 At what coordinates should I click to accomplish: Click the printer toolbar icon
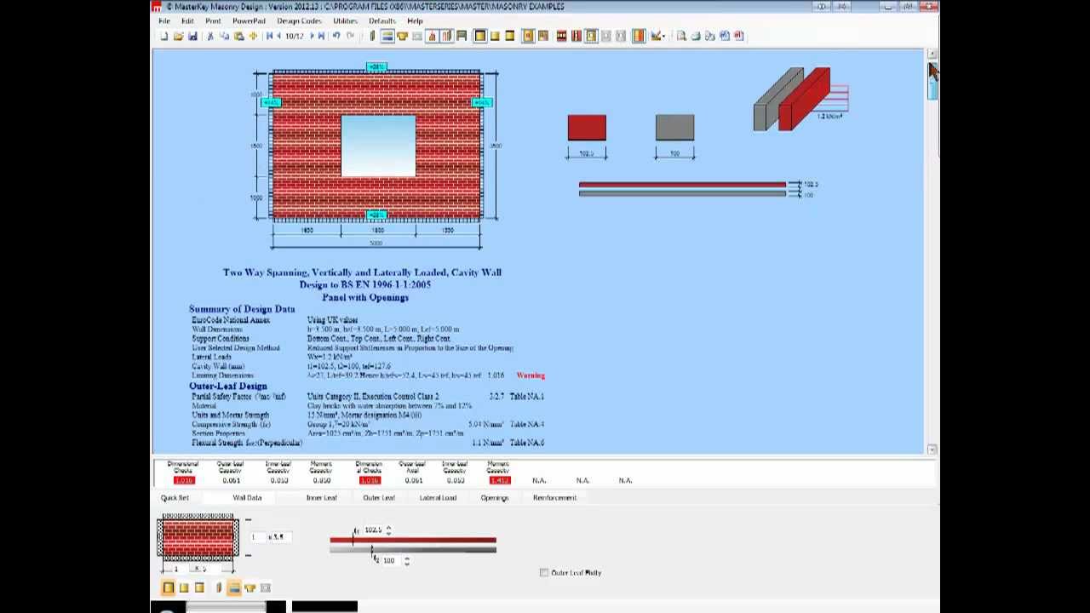point(695,36)
